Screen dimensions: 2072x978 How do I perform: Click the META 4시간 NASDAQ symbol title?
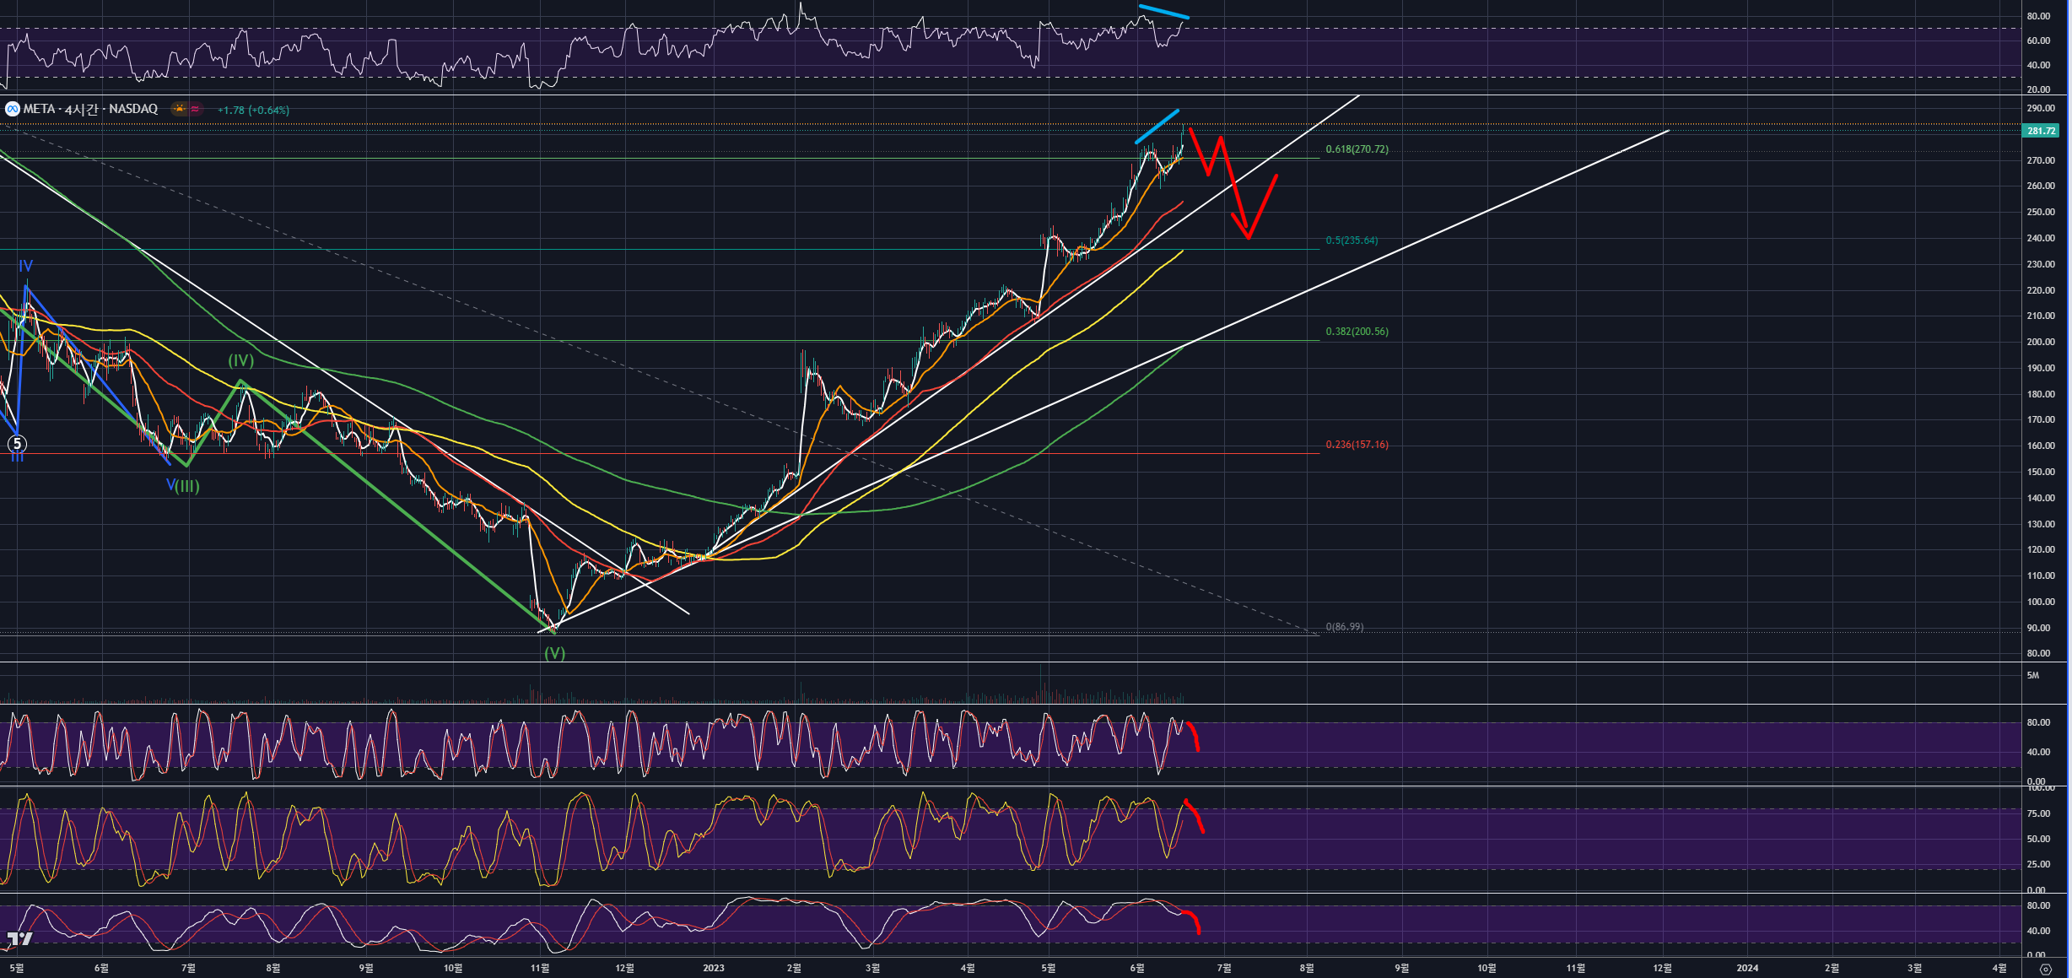pos(90,109)
